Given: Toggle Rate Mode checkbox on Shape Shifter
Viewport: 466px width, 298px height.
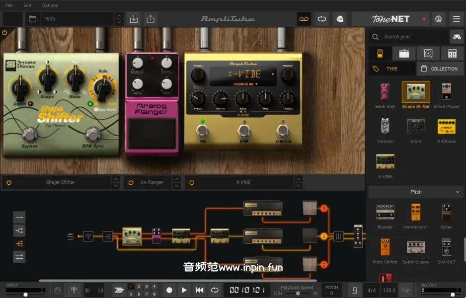Looking at the screenshot, I should pyautogui.click(x=96, y=110).
